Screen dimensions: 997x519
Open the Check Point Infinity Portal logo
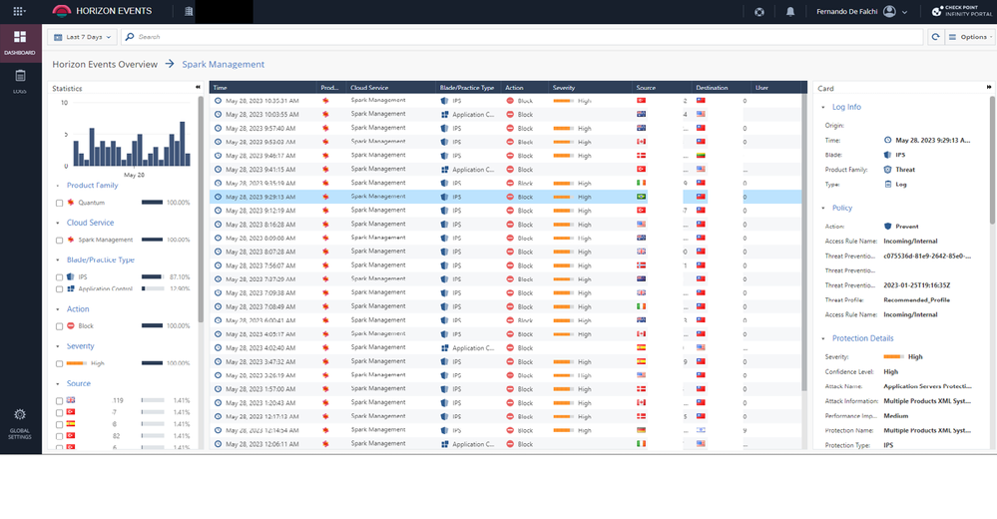[961, 11]
